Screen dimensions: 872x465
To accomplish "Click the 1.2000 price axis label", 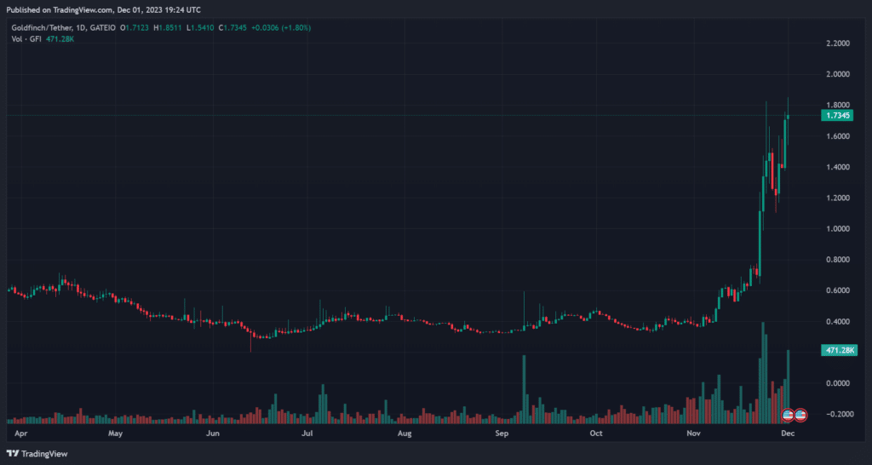I will point(836,198).
